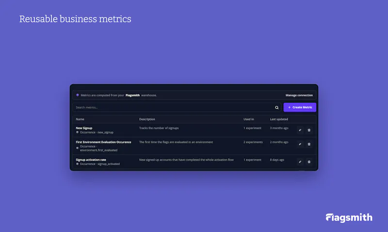Edit First Environment Evaluation Occurence metric
This screenshot has width=388, height=232.
300,144
